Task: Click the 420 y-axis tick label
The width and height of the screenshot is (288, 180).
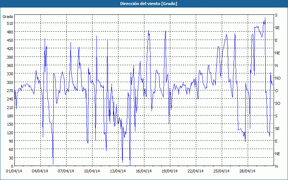Action: coord(10,49)
